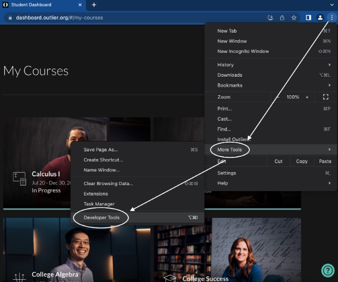Click the Paste button in Edit row
The height and width of the screenshot is (282, 338).
pyautogui.click(x=325, y=161)
